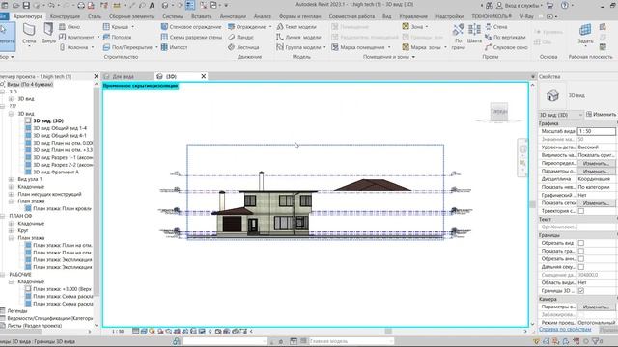Collapse the РАБОЧИЕ tree group

pyautogui.click(x=3, y=275)
